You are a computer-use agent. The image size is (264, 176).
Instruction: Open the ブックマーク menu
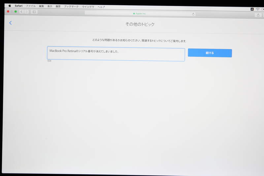pyautogui.click(x=71, y=7)
